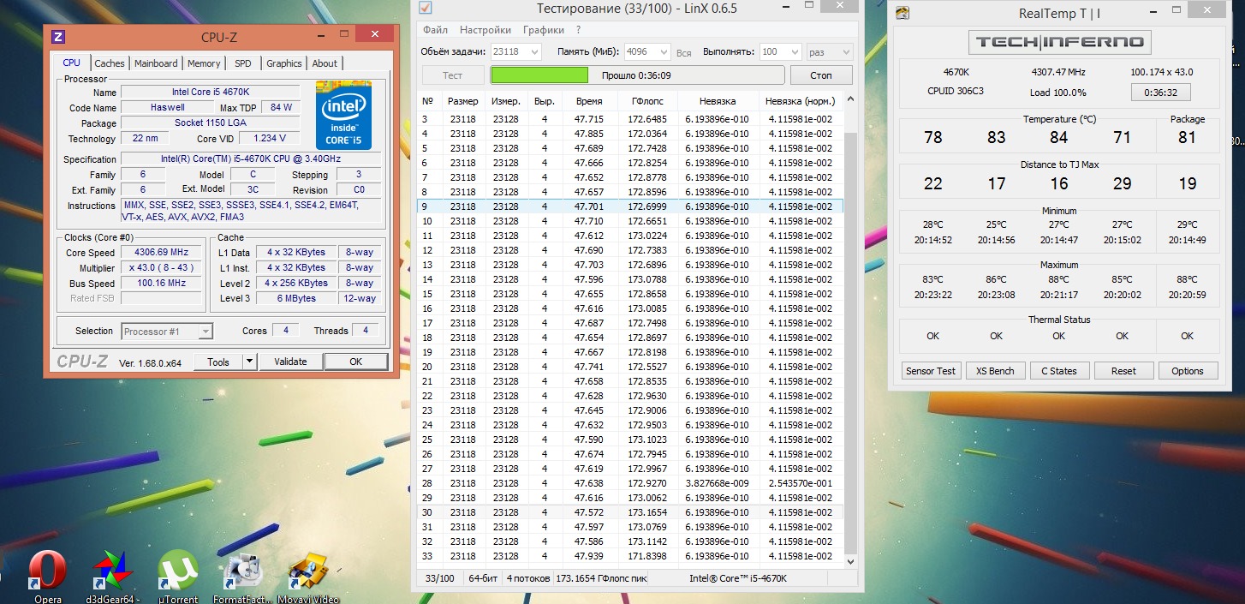
Task: Click the XS Bench button in RealTemp
Action: [x=995, y=371]
